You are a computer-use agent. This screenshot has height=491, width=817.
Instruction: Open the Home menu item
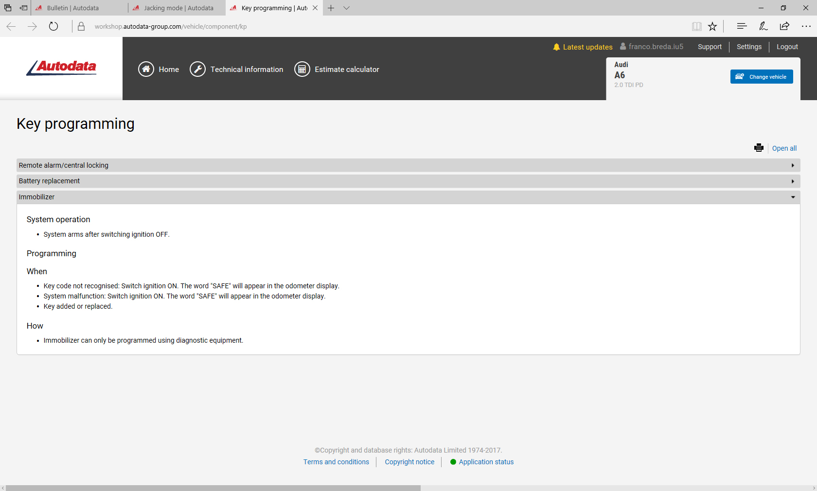tap(159, 69)
